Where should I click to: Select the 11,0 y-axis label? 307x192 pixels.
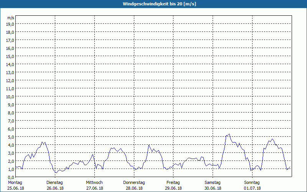10,89
